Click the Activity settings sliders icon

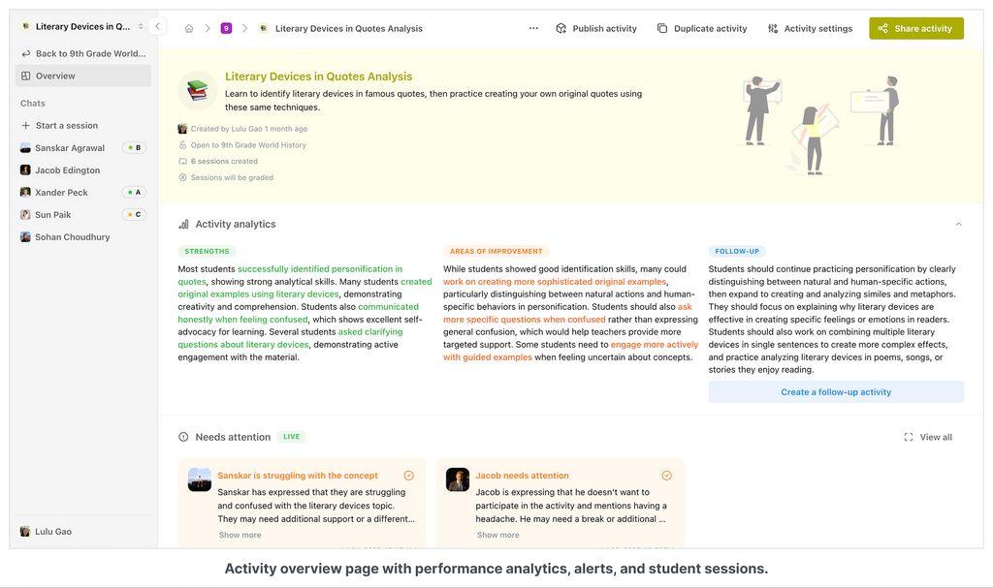[x=773, y=28]
